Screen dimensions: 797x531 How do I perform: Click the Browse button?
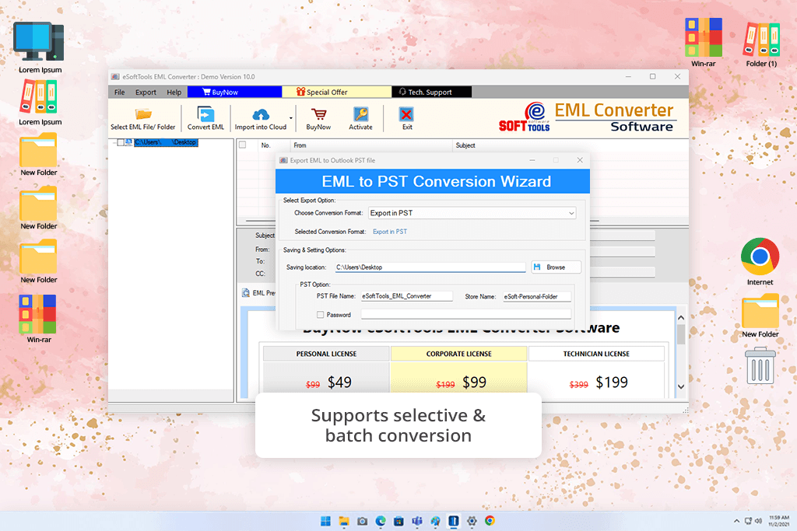coord(556,267)
